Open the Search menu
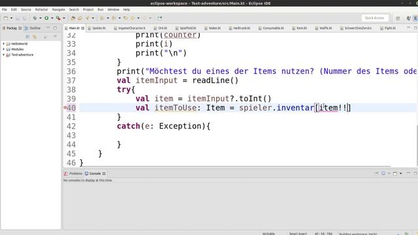Image resolution: width=418 pixels, height=235 pixels. pyautogui.click(x=74, y=9)
